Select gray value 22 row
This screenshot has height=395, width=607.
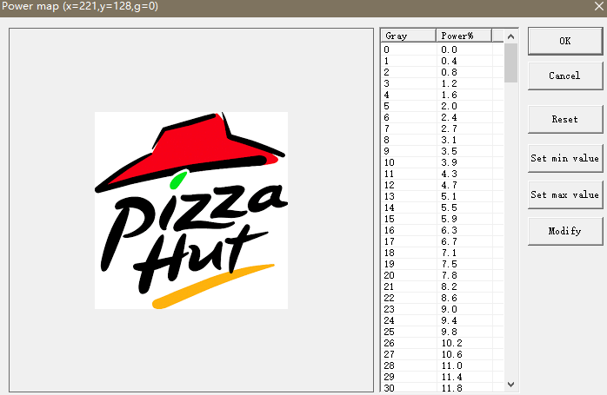pos(443,298)
